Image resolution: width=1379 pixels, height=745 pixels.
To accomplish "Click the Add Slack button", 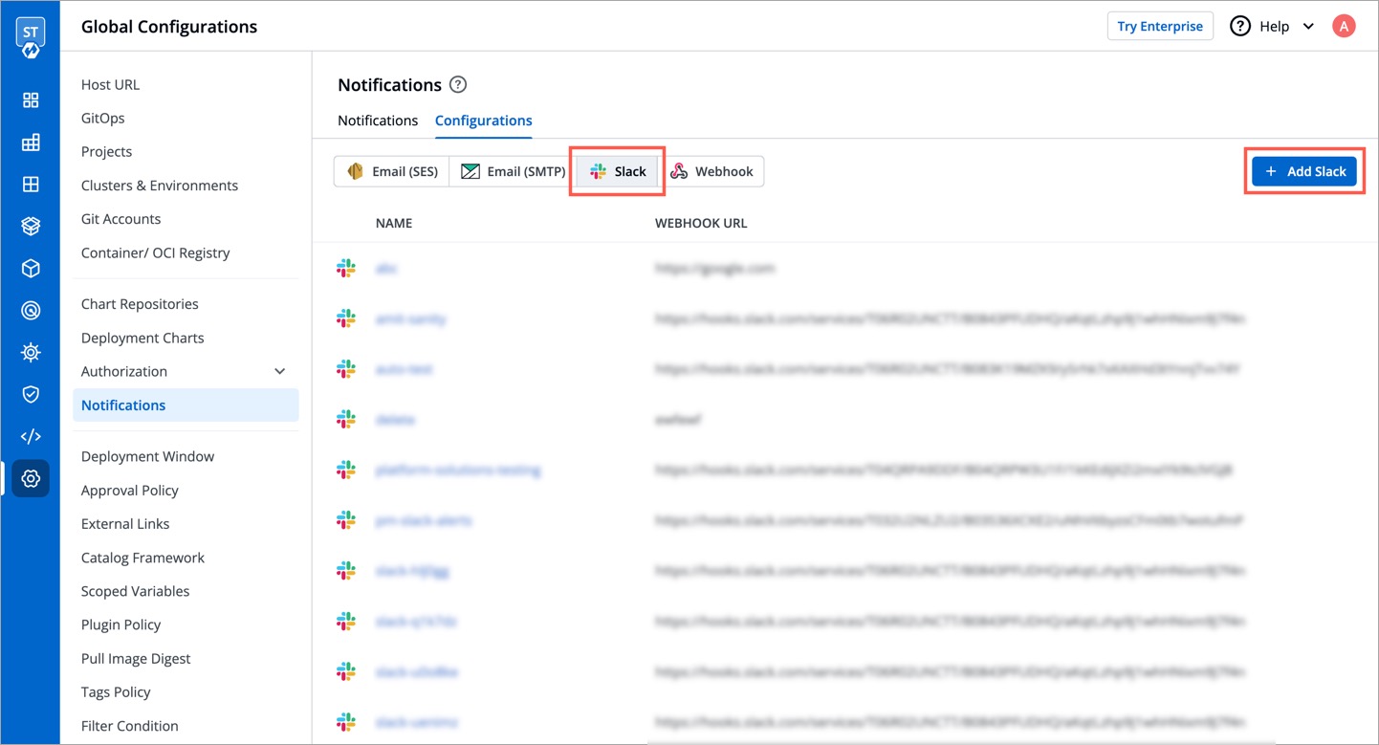I will [x=1304, y=171].
